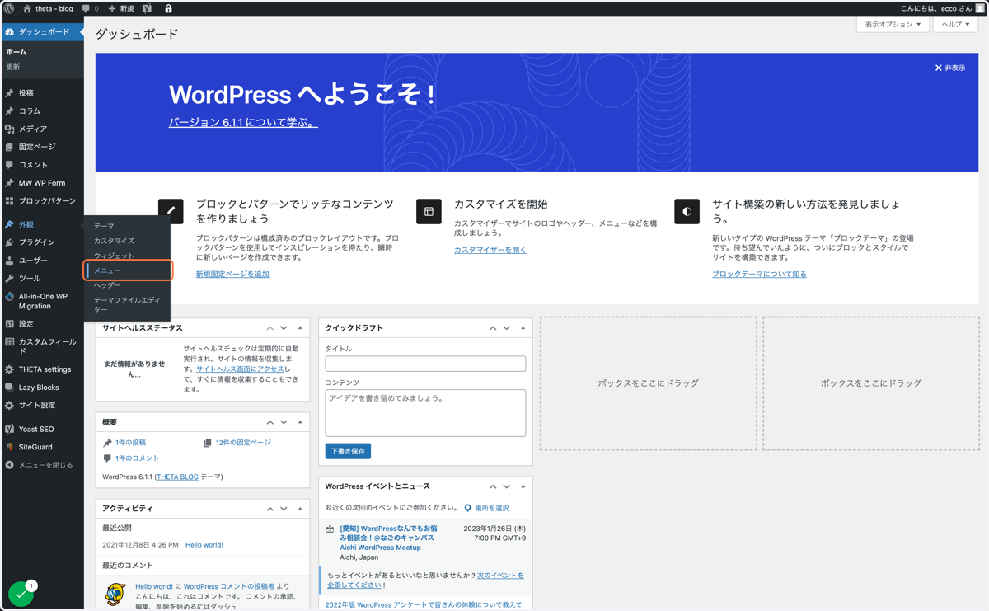Click the All-in-One WP Migration icon
989x611 pixels.
pos(10,297)
